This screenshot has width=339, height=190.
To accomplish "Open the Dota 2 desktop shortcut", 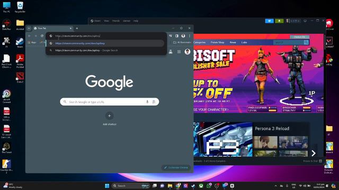I will [20, 78].
